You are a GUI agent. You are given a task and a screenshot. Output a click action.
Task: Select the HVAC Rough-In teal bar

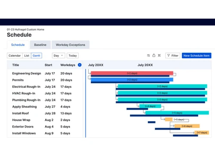tap(163, 93)
